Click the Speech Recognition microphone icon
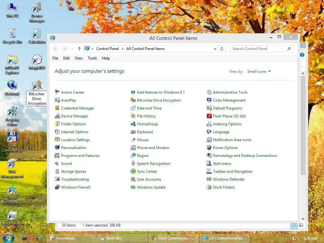324x243 pixels. pos(133,164)
